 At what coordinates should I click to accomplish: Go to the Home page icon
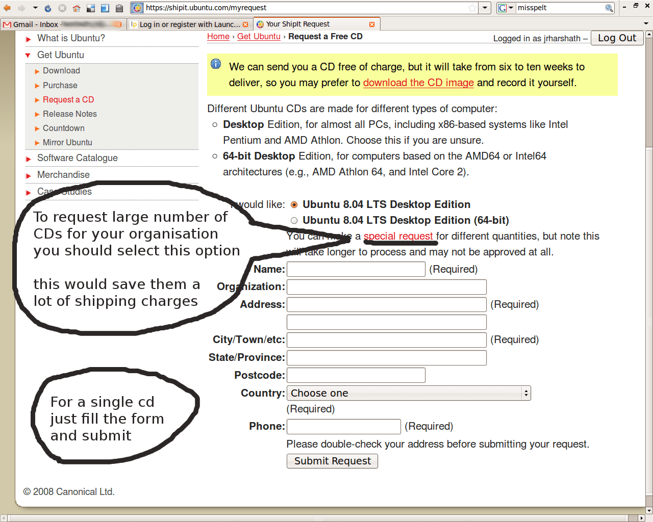tap(77, 8)
